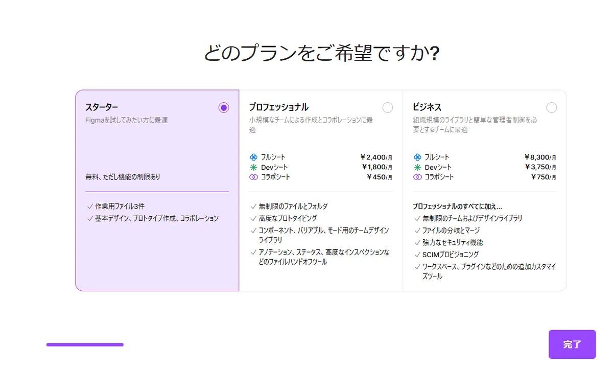Click the コラボシート icon in ビジネス plan
This screenshot has height=369, width=613.
(x=418, y=177)
